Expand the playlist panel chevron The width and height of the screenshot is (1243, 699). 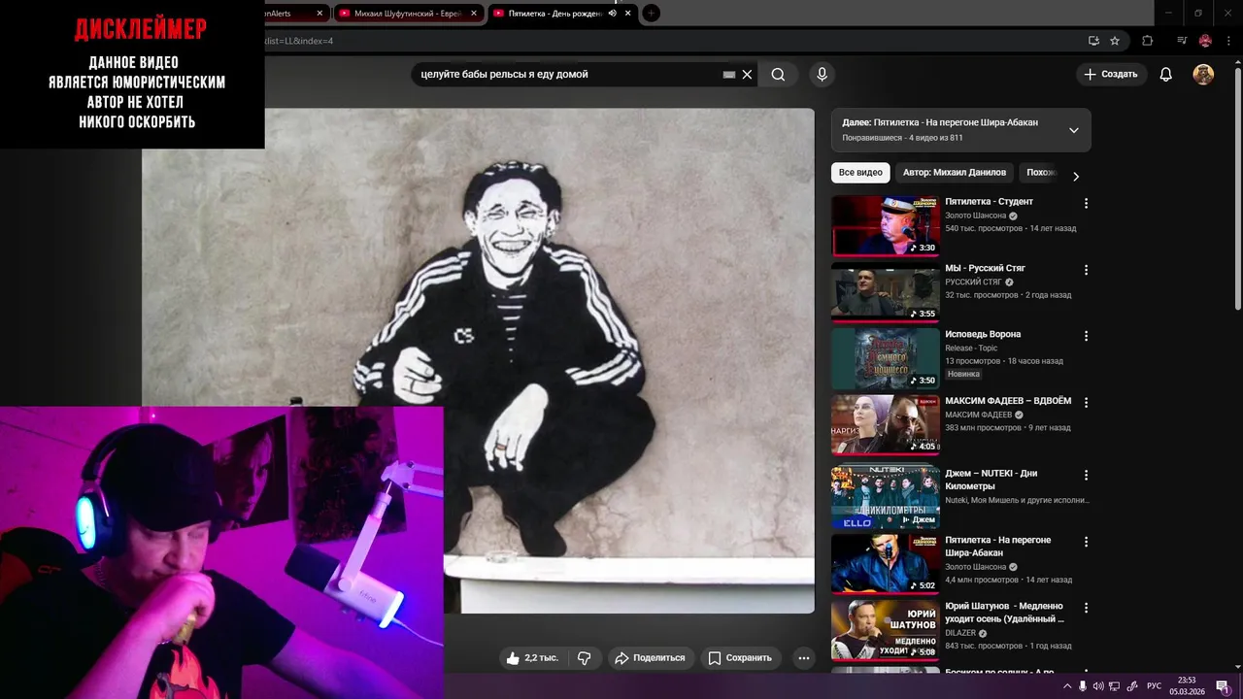coord(1073,130)
